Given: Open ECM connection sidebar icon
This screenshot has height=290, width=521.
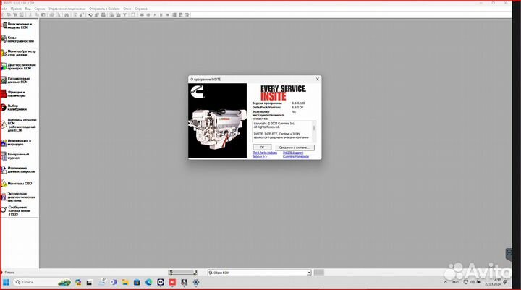Looking at the screenshot, I should [4, 26].
